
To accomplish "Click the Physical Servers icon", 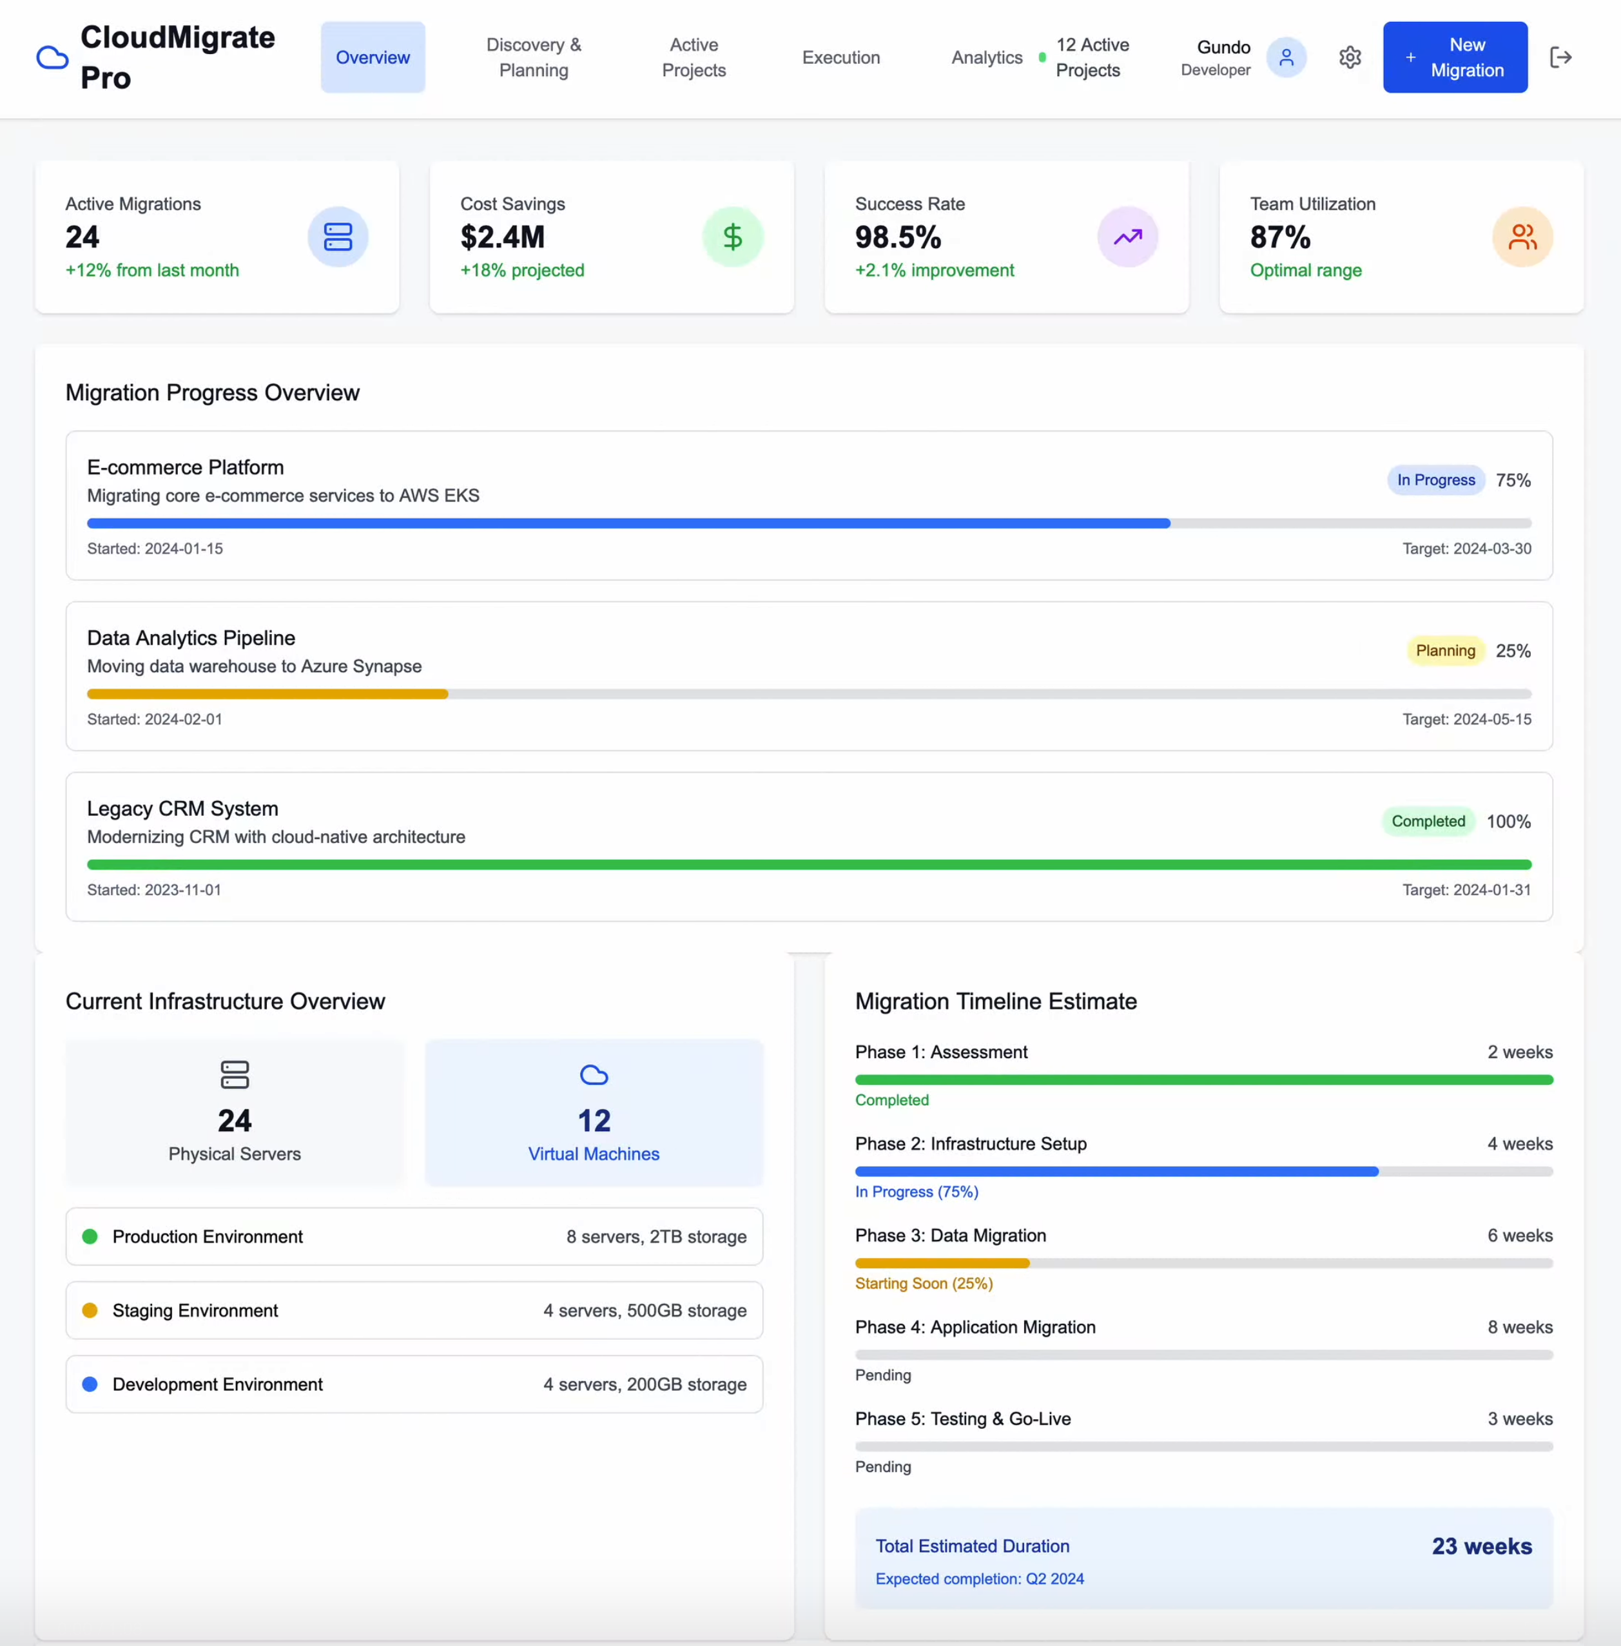I will (x=234, y=1075).
